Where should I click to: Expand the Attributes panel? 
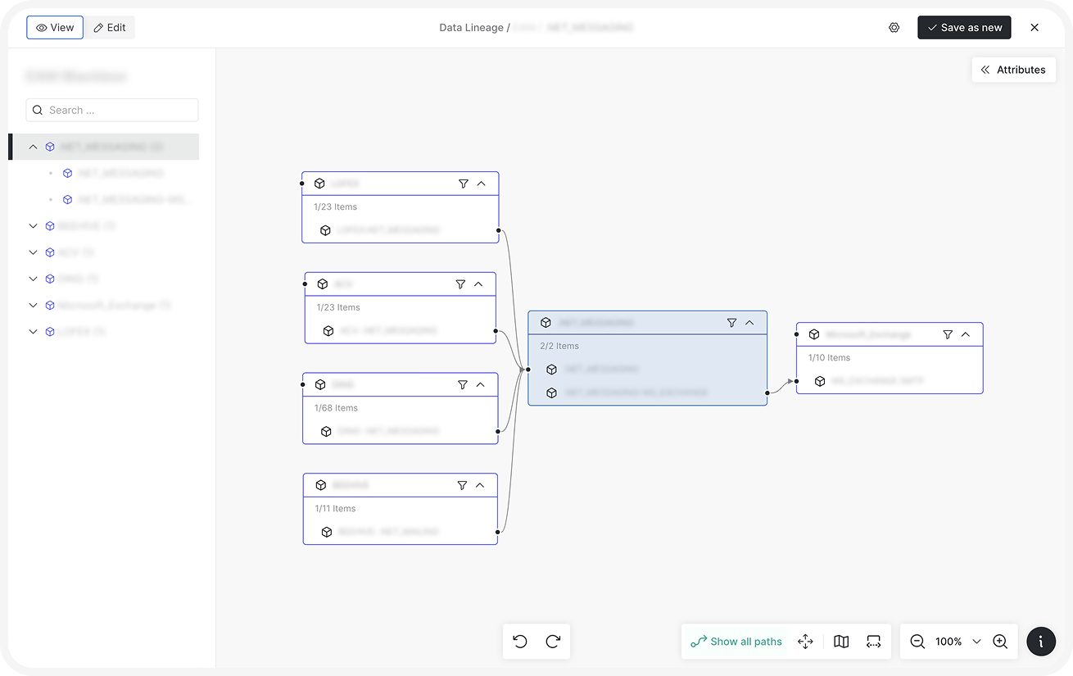click(1013, 70)
